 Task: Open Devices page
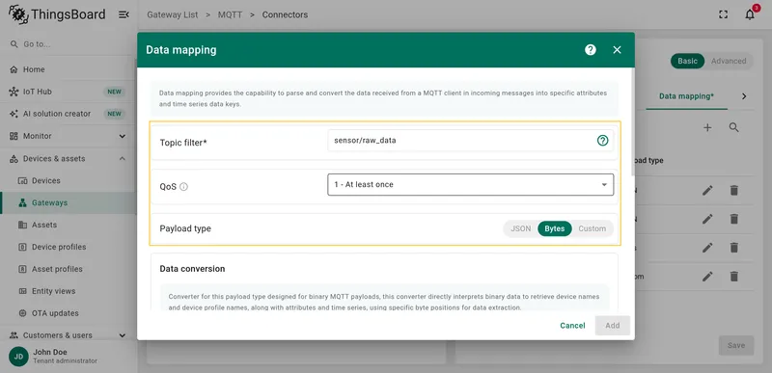coord(69,181)
